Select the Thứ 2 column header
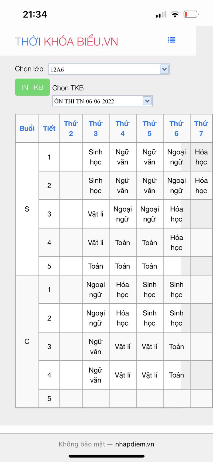The width and height of the screenshot is (213, 462). point(71,128)
